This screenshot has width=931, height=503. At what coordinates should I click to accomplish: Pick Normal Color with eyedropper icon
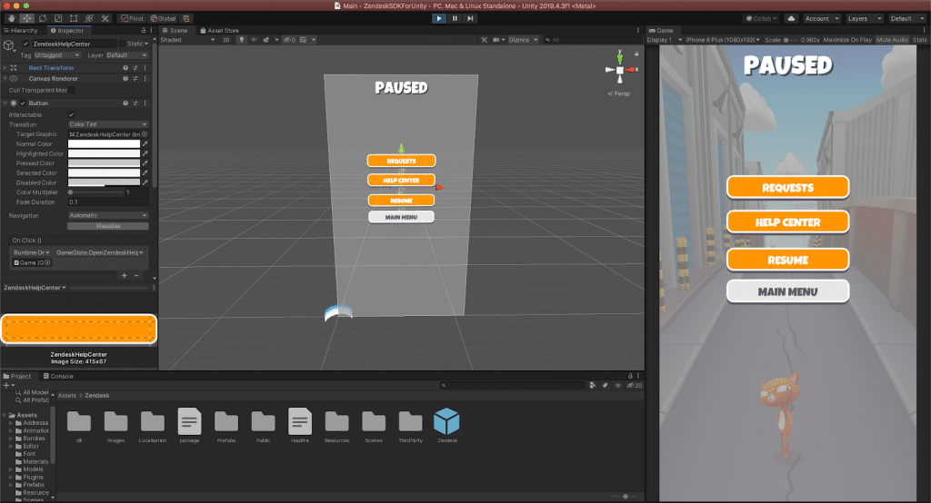click(x=145, y=143)
